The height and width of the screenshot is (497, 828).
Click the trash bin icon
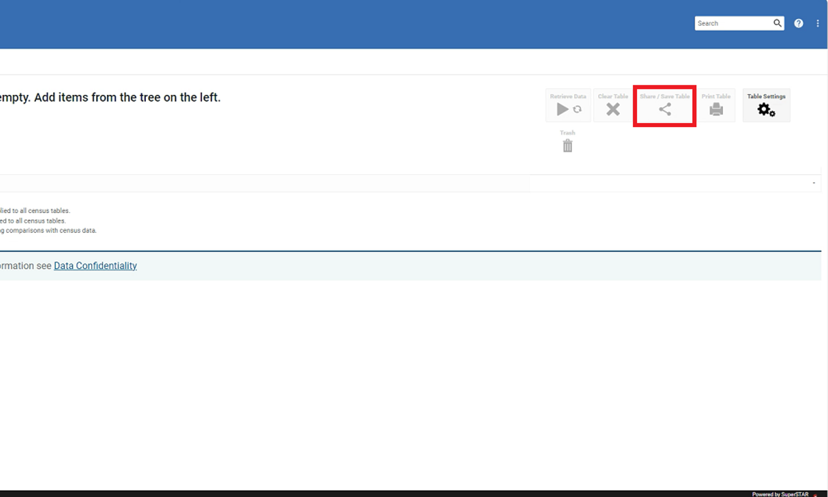click(568, 146)
